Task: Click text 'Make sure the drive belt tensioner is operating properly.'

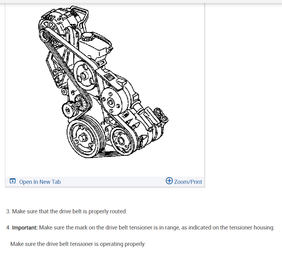Action: pyautogui.click(x=78, y=244)
